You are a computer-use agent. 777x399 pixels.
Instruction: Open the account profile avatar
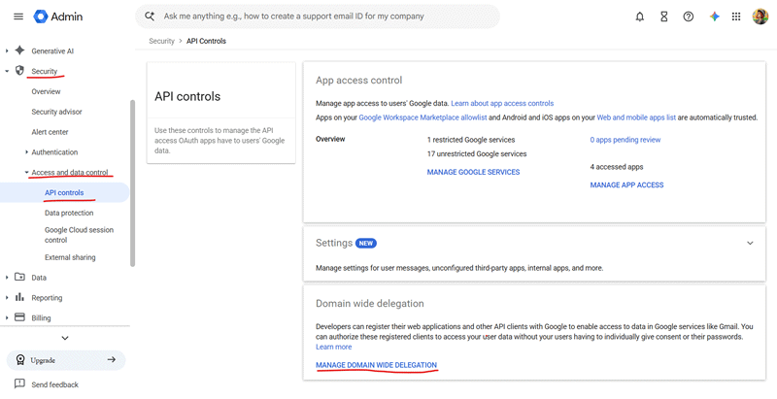pyautogui.click(x=760, y=17)
